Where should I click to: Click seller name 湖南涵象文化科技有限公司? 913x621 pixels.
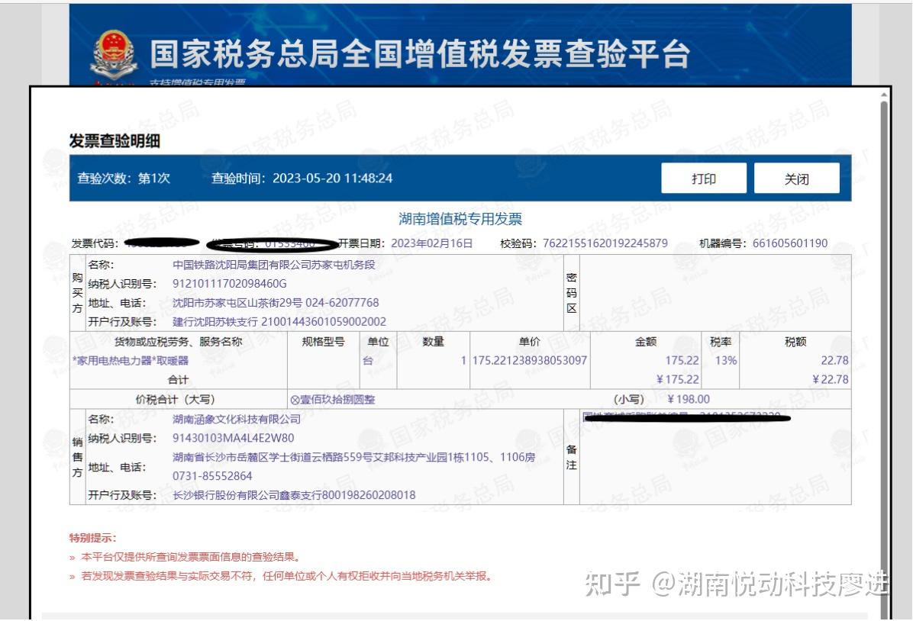click(x=237, y=419)
